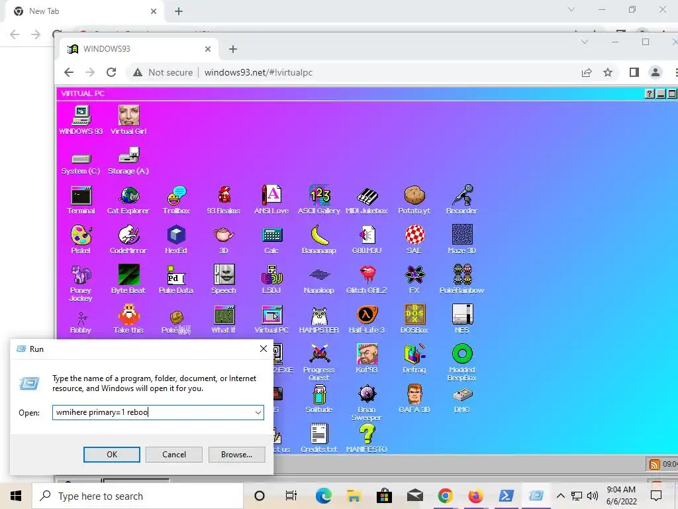
Task: Open the NES console icon
Action: [x=461, y=319]
